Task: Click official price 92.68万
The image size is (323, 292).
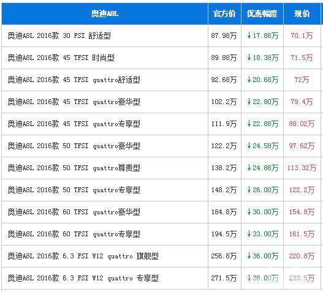Action: (224, 80)
